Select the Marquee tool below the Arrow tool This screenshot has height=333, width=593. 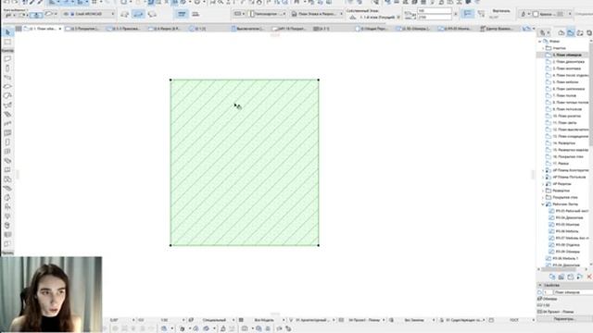[7, 42]
